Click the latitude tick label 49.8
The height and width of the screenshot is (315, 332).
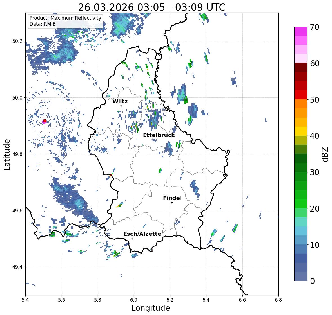pos(17,154)
